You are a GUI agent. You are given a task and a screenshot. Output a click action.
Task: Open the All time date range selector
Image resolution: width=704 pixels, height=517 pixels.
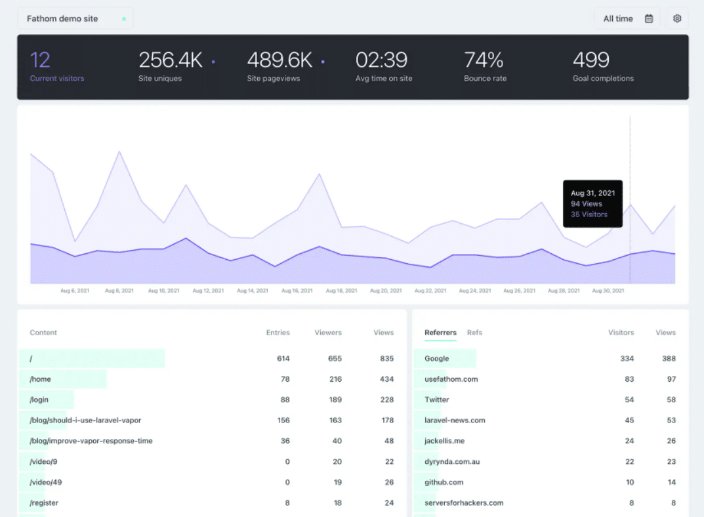coord(617,18)
